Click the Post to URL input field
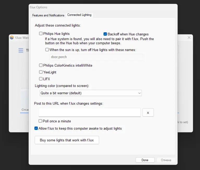Viewport: 200px width, 170px height. point(89,112)
